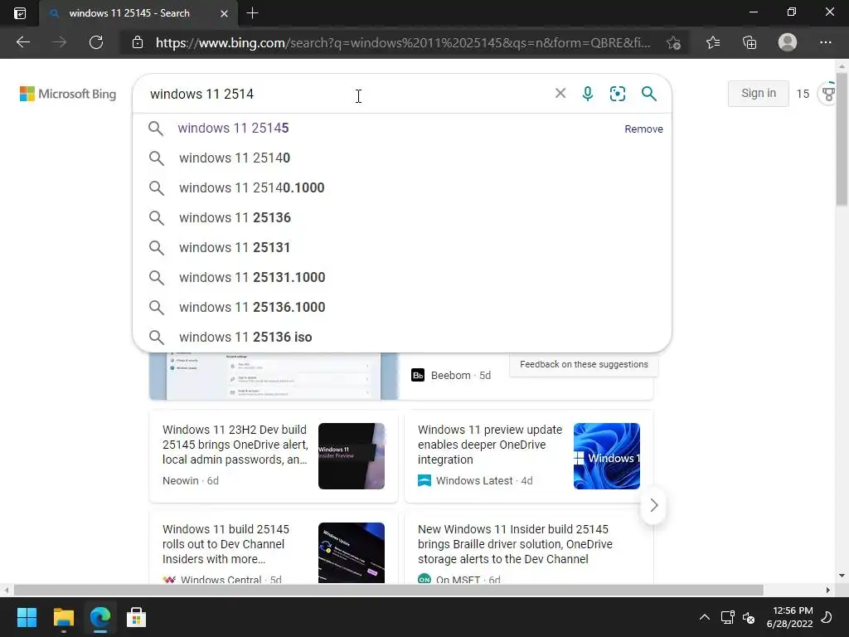Screen dimensions: 849x637
Task: View site information lock icon
Action: 138,42
